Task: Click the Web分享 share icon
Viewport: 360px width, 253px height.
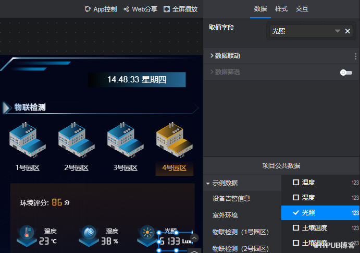Action: pos(126,9)
